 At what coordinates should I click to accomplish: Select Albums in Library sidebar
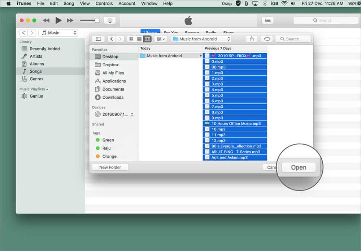pos(51,64)
